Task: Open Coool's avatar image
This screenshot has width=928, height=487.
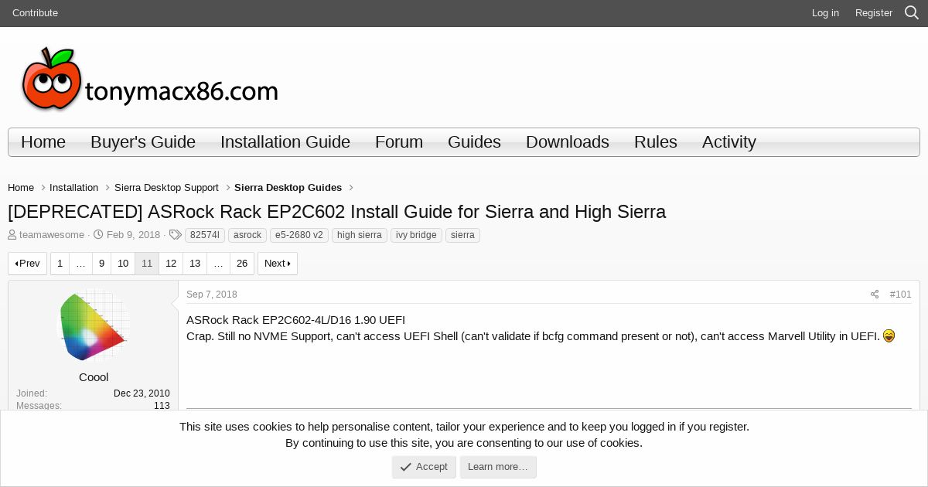Action: [x=94, y=325]
